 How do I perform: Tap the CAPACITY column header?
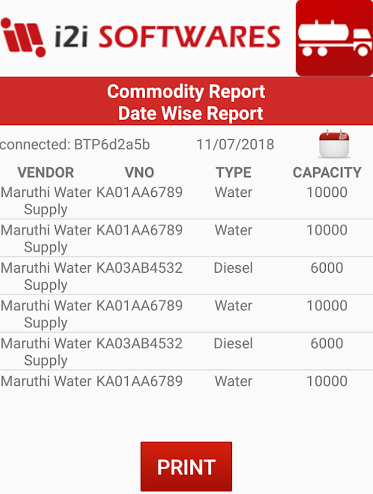pos(327,172)
